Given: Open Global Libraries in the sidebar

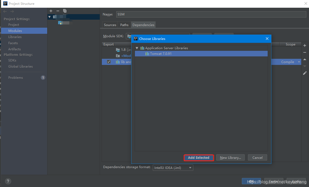Looking at the screenshot, I should pos(21,66).
